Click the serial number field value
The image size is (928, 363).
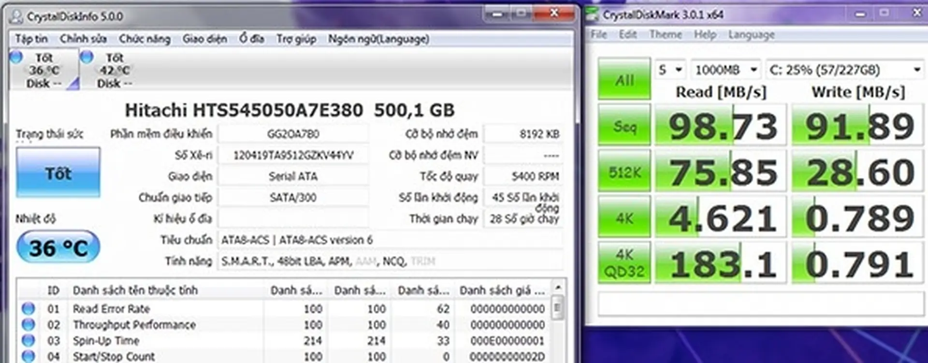tap(293, 155)
